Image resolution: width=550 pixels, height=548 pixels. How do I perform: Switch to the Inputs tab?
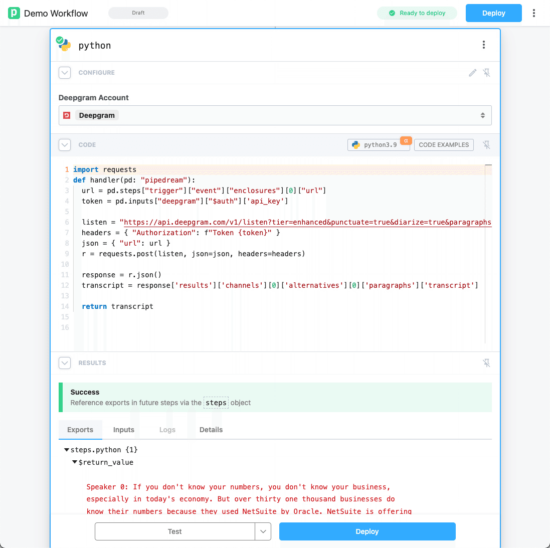click(123, 430)
